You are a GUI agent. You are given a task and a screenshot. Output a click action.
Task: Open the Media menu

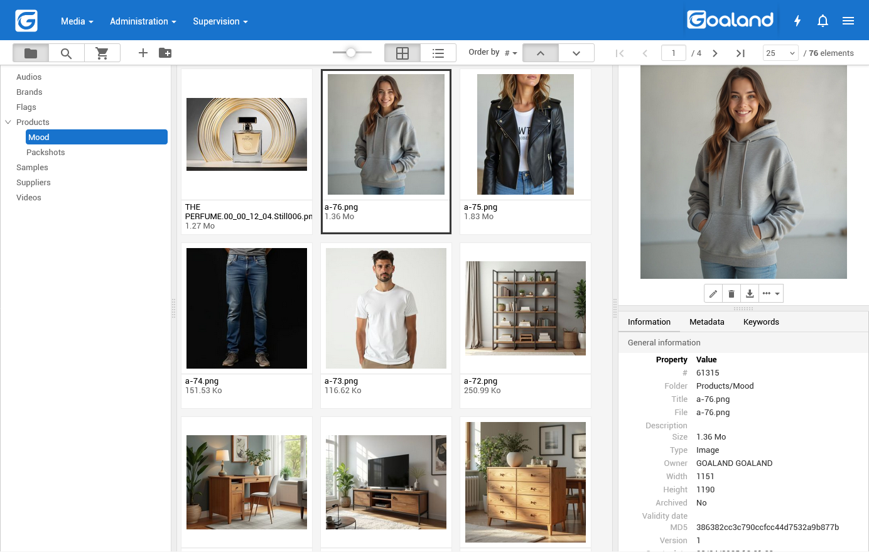click(x=77, y=21)
